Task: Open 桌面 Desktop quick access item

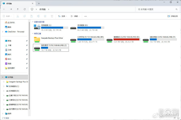Action: [x=8, y=41]
